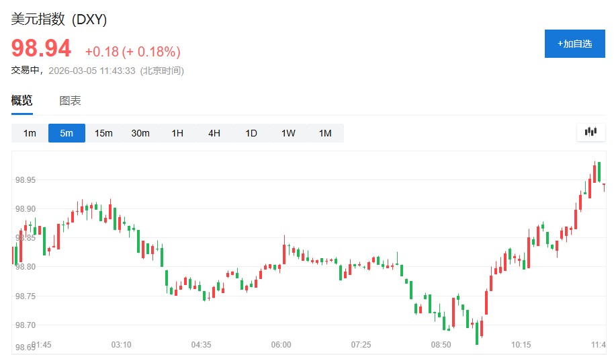616x363 pixels.
Task: Click the +加自选 watchlist button
Action: tap(574, 44)
